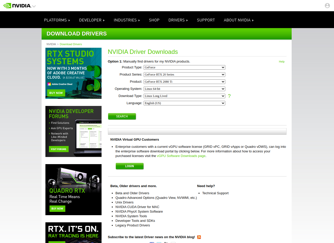Click VISIT FORUMS on developer forums banner
Screen dimensions: 334x243
[59, 149]
